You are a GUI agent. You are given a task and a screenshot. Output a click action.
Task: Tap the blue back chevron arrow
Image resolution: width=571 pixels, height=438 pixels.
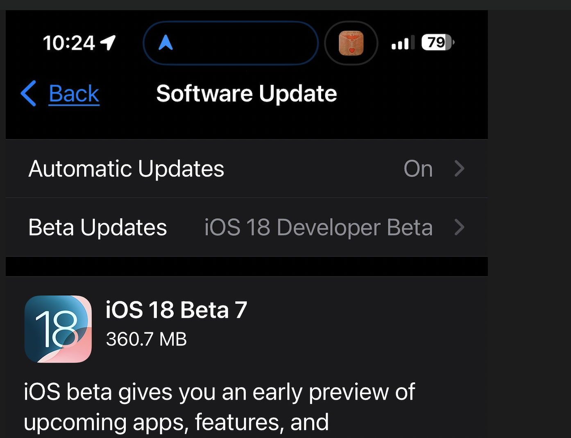pyautogui.click(x=29, y=93)
